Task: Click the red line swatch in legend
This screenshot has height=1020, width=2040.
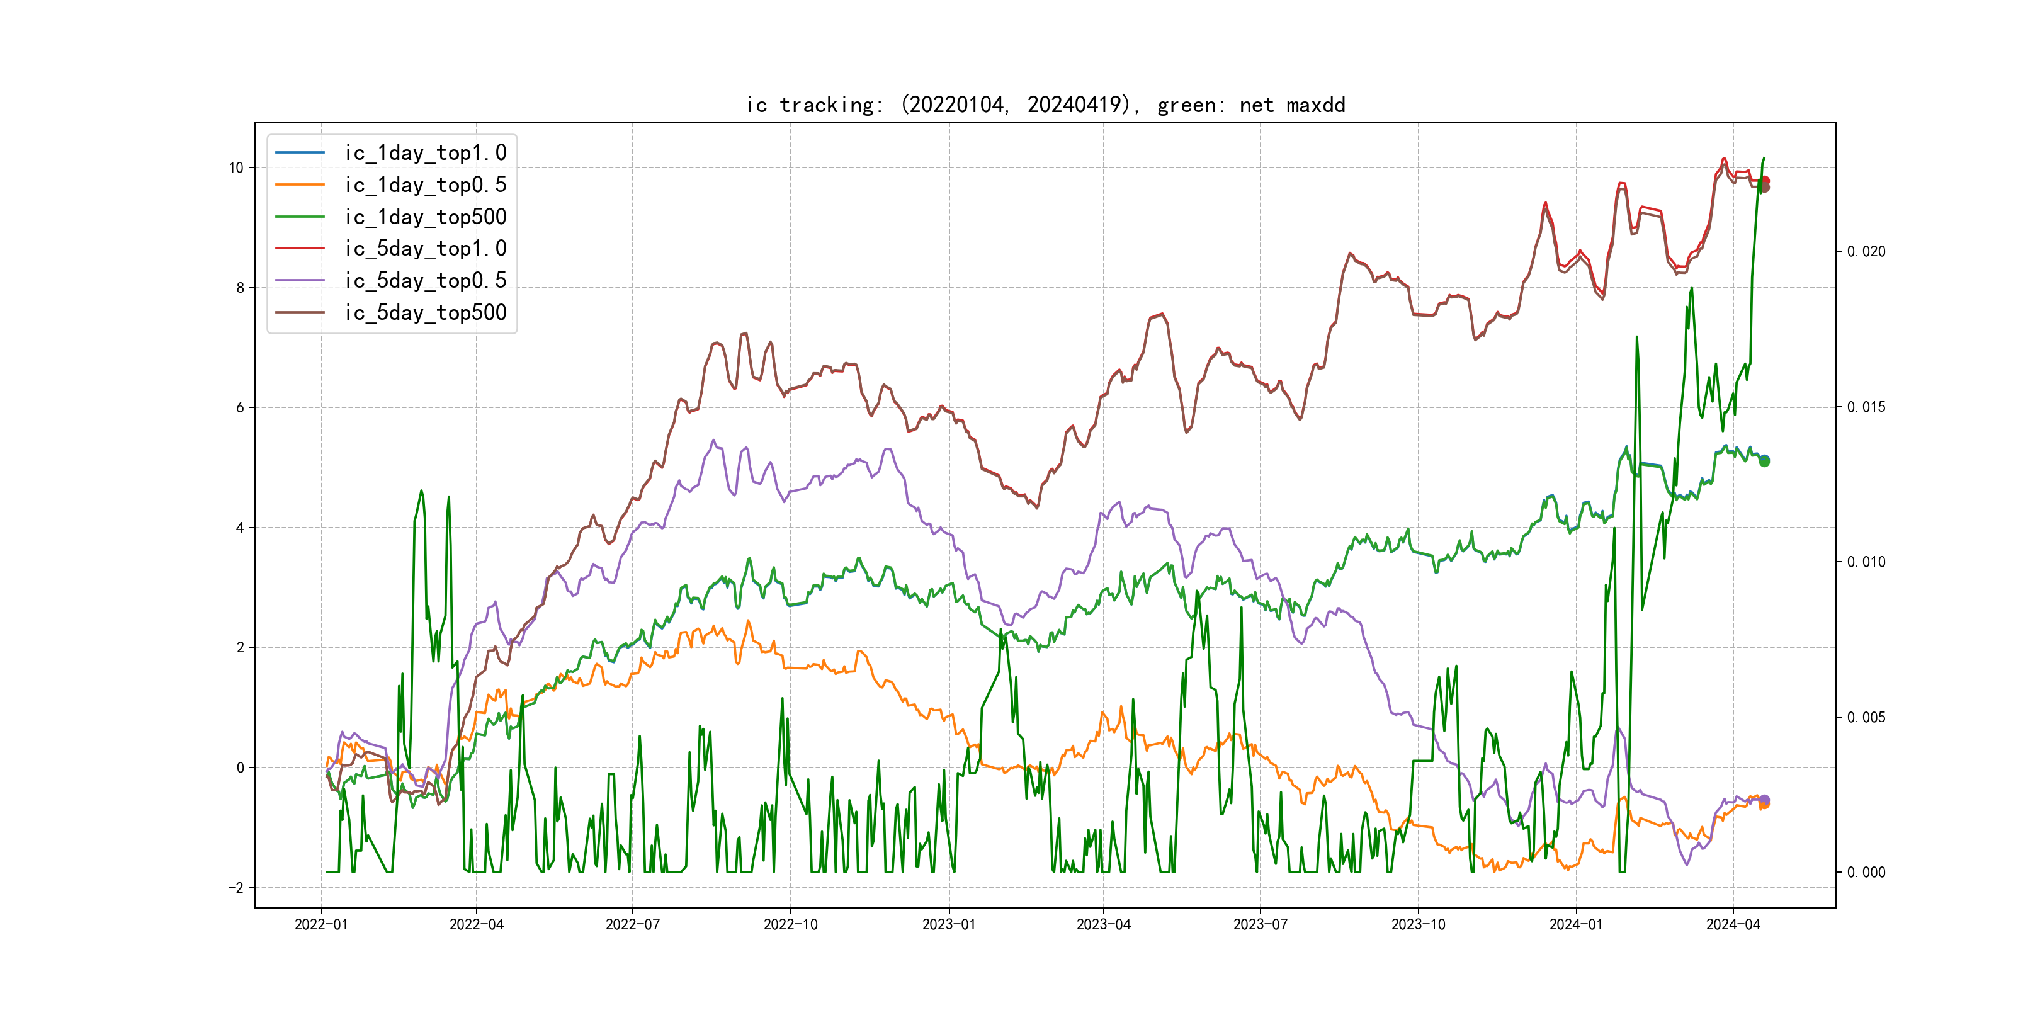Action: tap(300, 249)
